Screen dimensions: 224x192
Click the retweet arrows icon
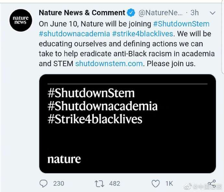99,184
